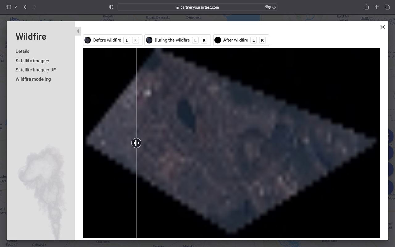This screenshot has width=395, height=247.
Task: Select Satellite imagery menu item
Action: 32,61
